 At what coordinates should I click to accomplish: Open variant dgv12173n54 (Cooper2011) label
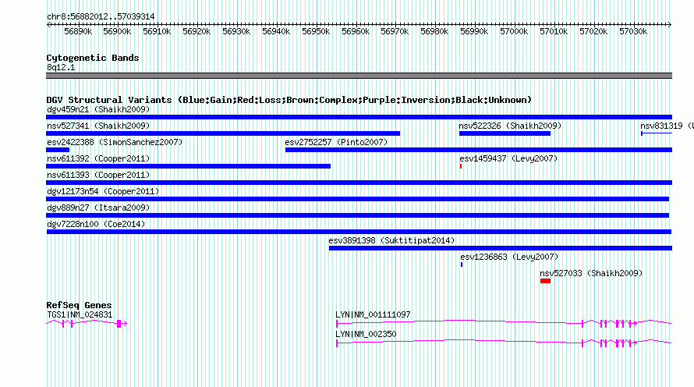(x=103, y=191)
